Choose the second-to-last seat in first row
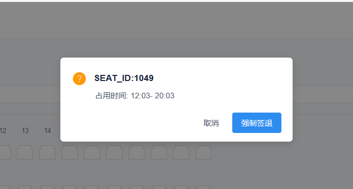 [181, 152]
